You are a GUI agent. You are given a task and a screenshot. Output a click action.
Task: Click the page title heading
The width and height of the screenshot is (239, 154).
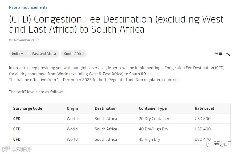coord(116,24)
